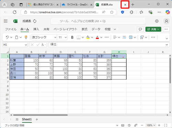The image size is (172, 128).
Task: Open the all sheets list icon
Action: pos(17,119)
